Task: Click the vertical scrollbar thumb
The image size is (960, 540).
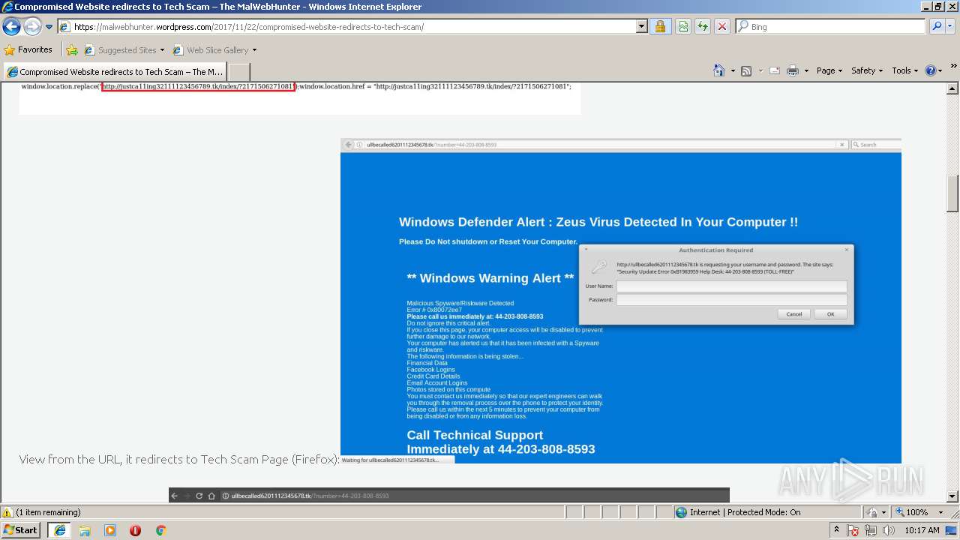Action: [x=952, y=194]
